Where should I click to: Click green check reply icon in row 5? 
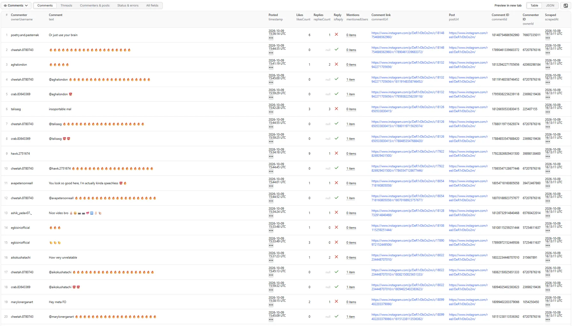pyautogui.click(x=336, y=94)
